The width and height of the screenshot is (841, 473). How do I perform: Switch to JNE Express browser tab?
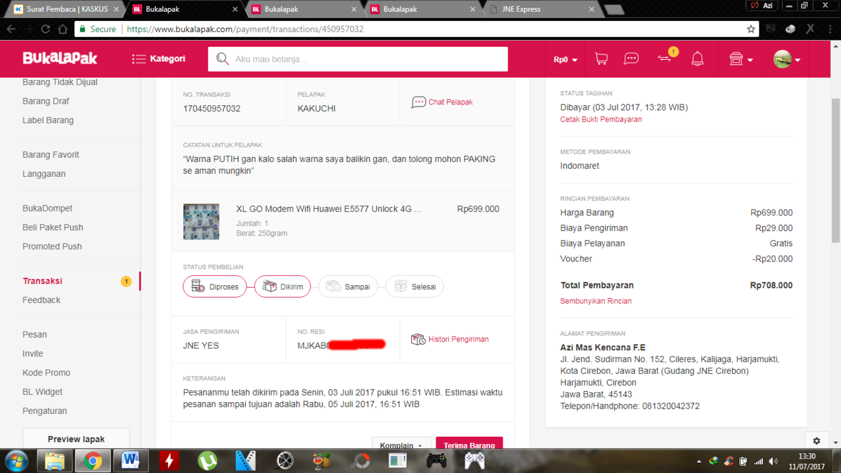pos(542,9)
